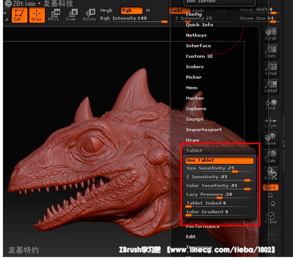Expand the Picker section
The width and height of the screenshot is (293, 258).
pyautogui.click(x=193, y=77)
